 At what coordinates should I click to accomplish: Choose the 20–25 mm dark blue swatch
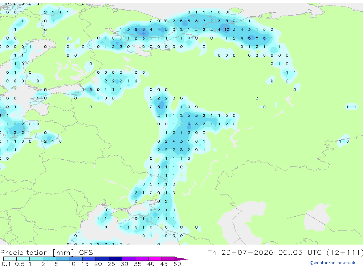click(x=102, y=259)
